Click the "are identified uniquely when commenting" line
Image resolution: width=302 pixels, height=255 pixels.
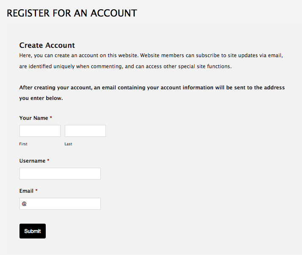pyautogui.click(x=125, y=67)
